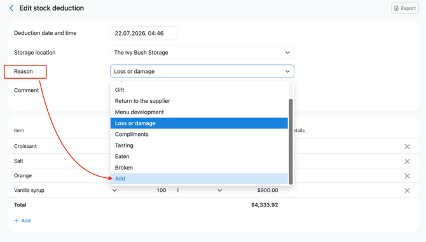Click the Croissant item name
Screen dimensions: 426x242
25,146
